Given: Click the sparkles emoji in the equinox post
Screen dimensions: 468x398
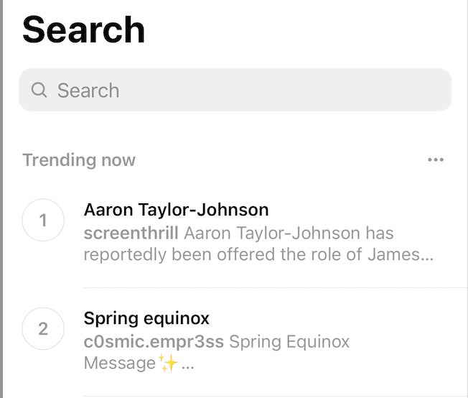Looking at the screenshot, I should click(x=169, y=364).
